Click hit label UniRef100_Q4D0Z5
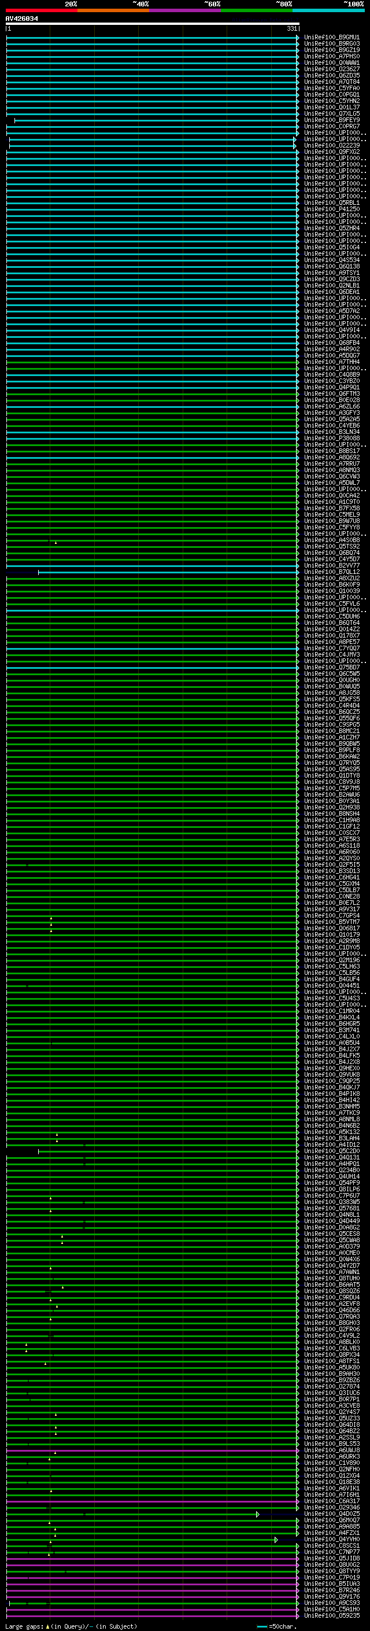 (331, 1513)
